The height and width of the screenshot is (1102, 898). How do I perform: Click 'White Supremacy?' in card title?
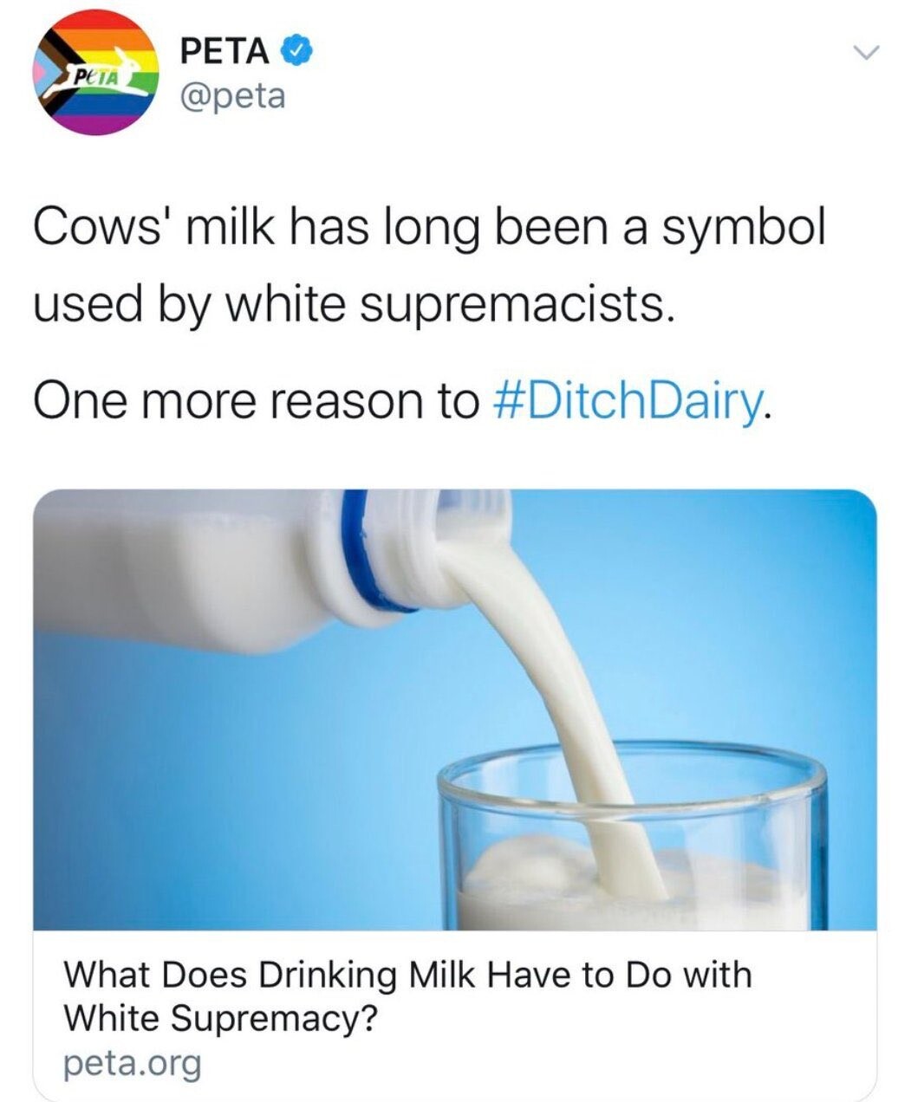[221, 1018]
